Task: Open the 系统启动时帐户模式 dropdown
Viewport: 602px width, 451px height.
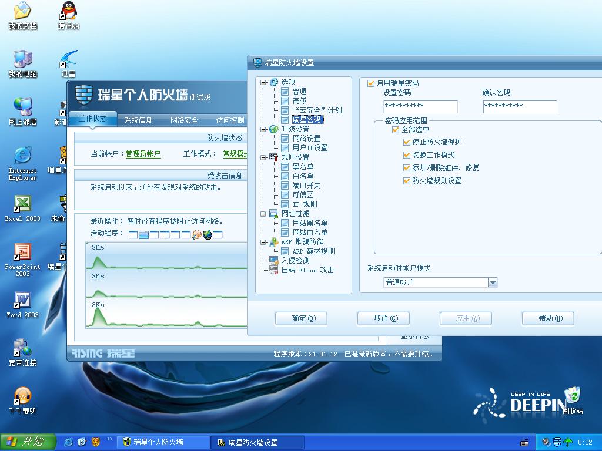Action: 493,282
